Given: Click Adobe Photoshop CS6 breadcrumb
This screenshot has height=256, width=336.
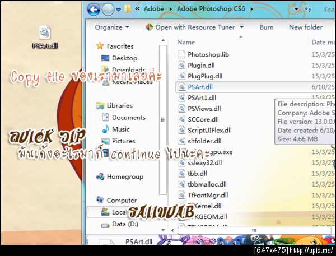Looking at the screenshot, I should point(211,9).
